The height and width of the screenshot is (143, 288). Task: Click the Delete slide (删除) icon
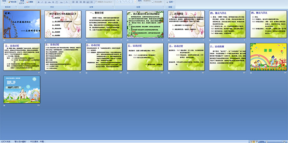[30, 2]
